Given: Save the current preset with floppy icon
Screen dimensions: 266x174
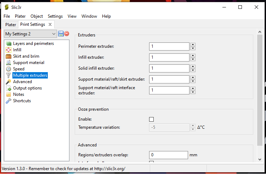Looking at the screenshot, I should tap(61, 34).
